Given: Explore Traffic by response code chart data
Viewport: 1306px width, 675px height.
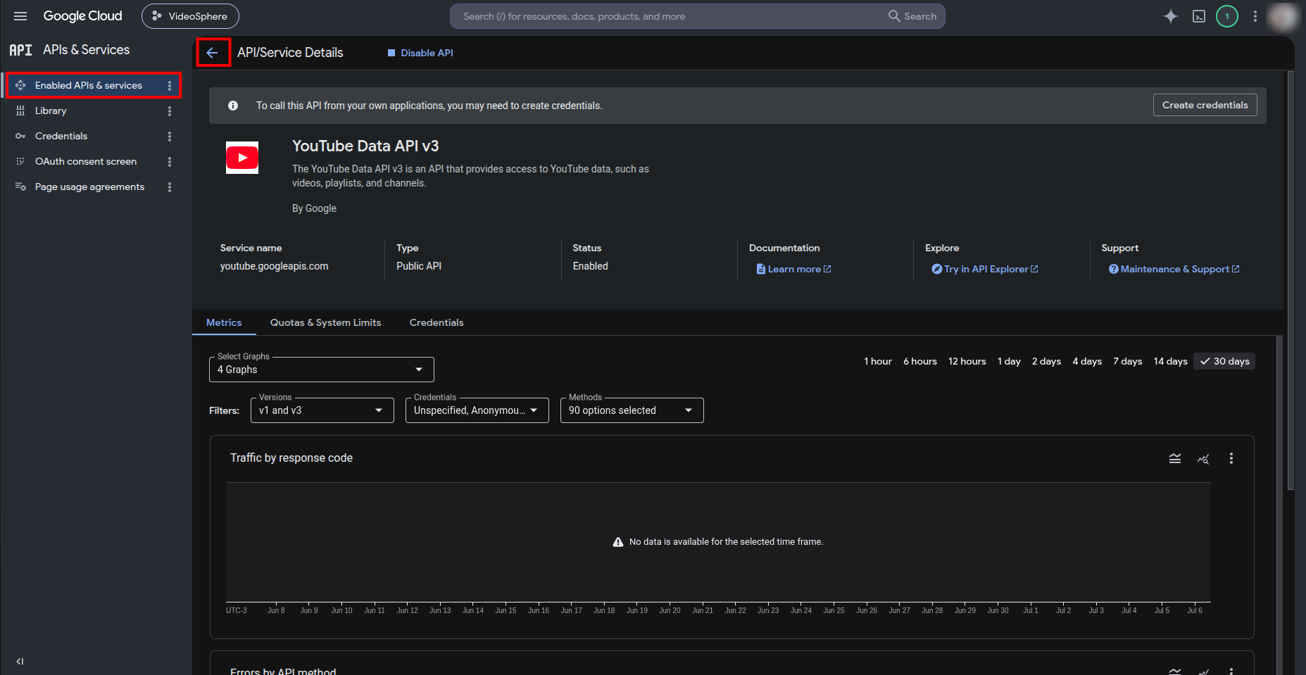Looking at the screenshot, I should (1203, 459).
